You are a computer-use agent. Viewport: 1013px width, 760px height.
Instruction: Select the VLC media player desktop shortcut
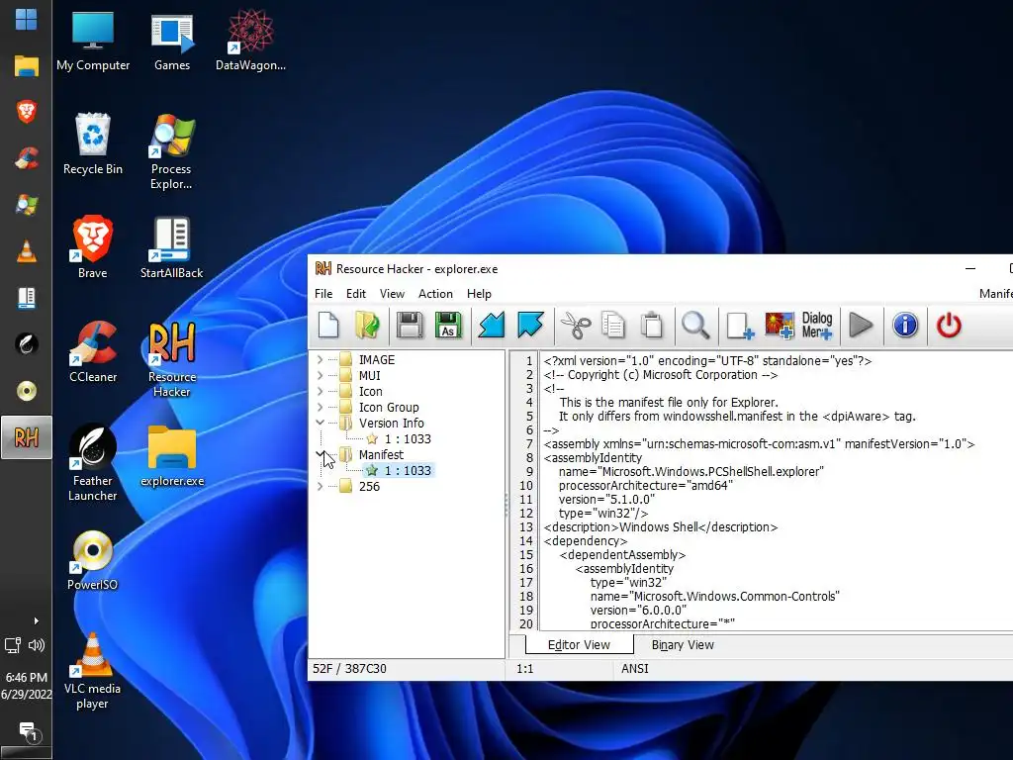pos(92,671)
